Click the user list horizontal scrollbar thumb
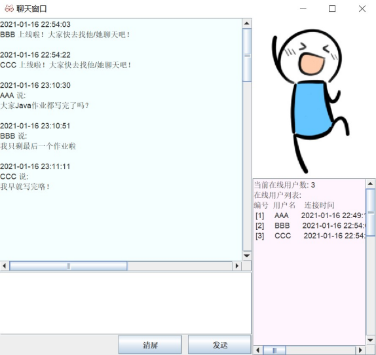 (x=274, y=350)
